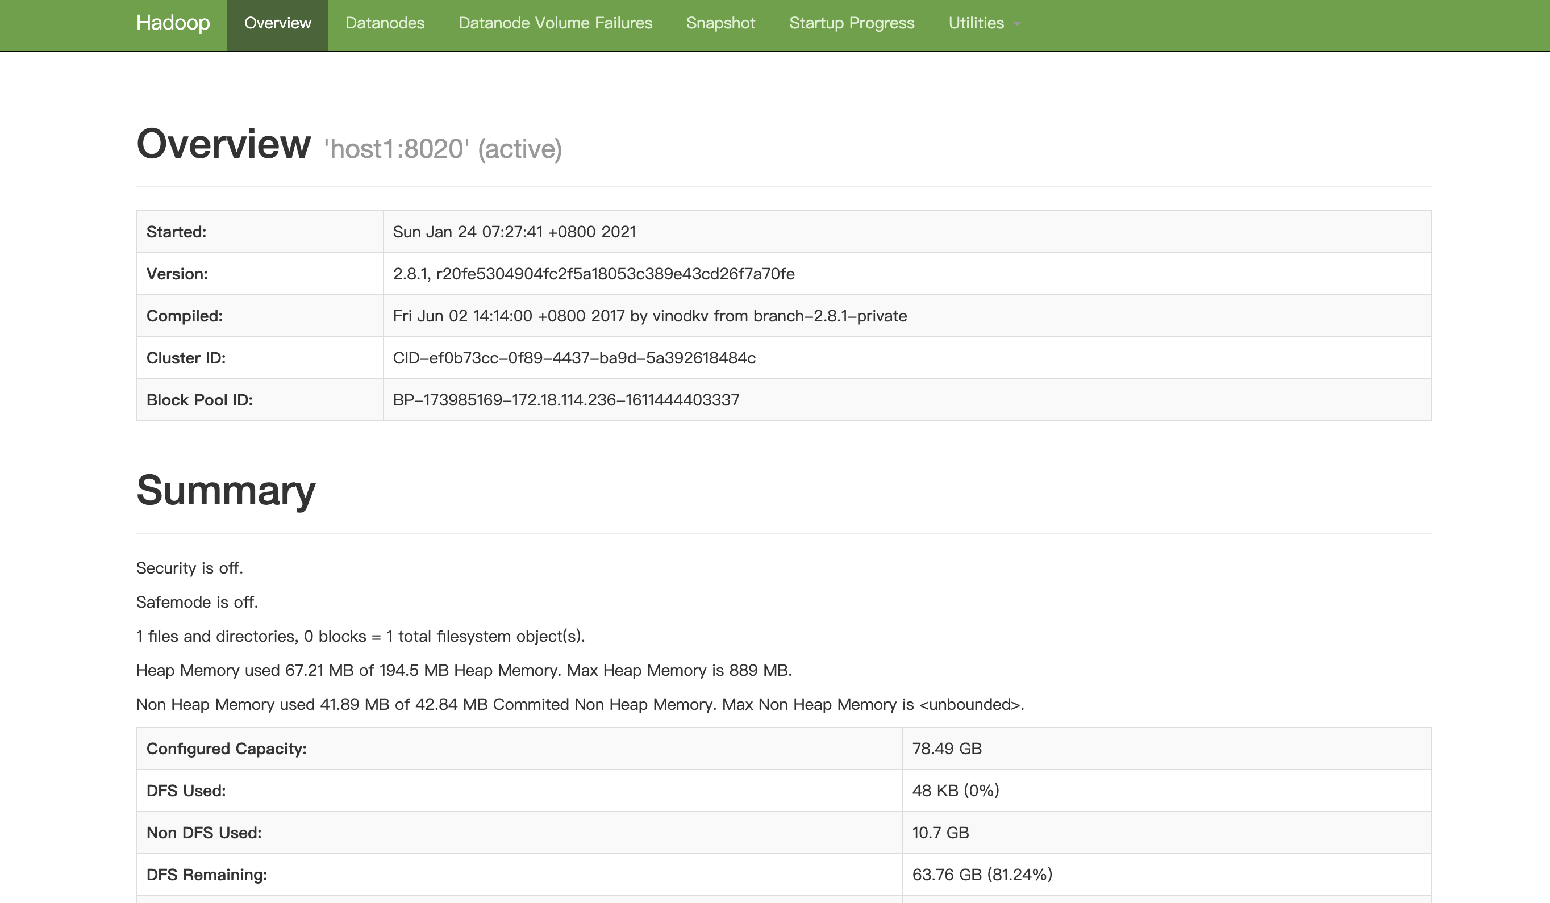Click the '10.7 GB' value
Viewport: 1550px width, 903px height.
940,833
